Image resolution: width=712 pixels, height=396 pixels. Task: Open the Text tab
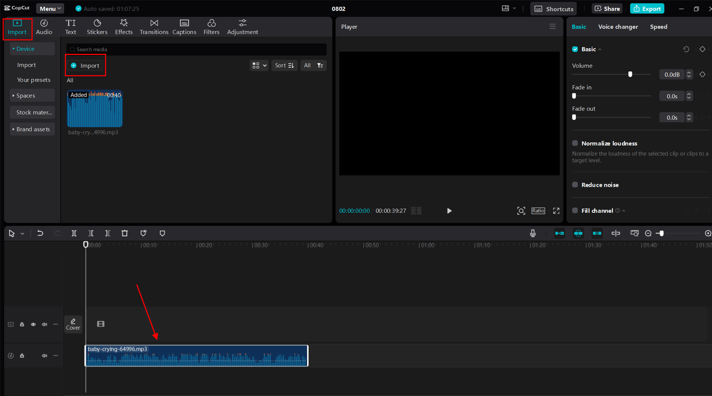pos(71,27)
